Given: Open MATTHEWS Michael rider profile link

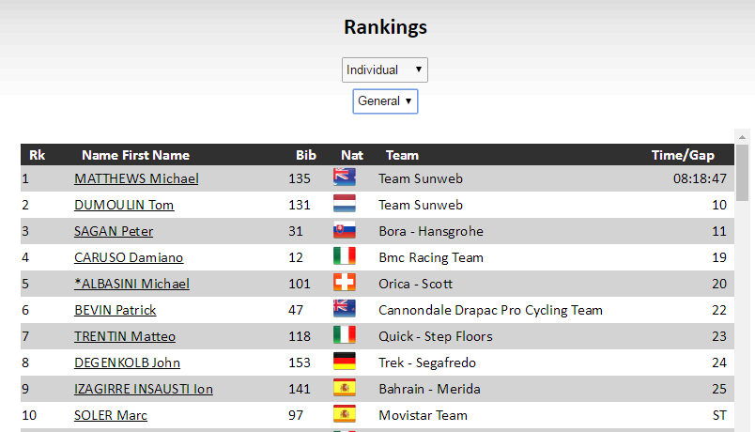Looking at the screenshot, I should pyautogui.click(x=136, y=178).
